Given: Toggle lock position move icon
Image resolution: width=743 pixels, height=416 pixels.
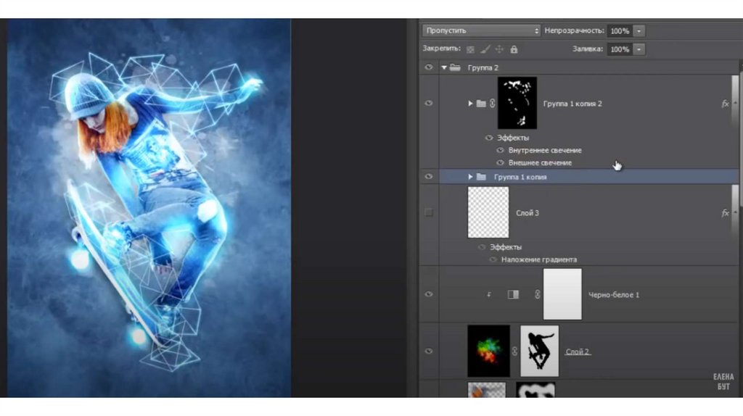Looking at the screenshot, I should coord(499,49).
